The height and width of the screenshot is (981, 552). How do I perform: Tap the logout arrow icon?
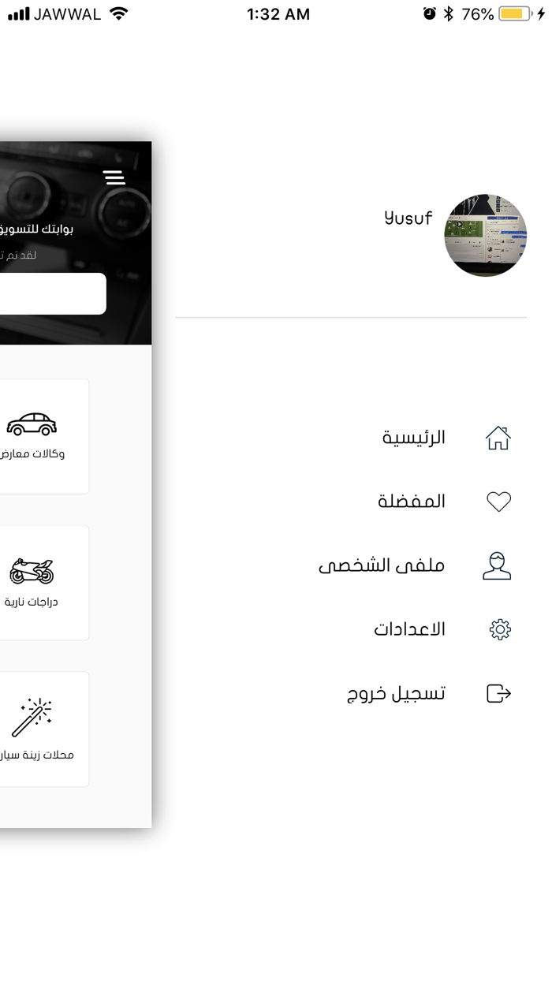[x=498, y=693]
